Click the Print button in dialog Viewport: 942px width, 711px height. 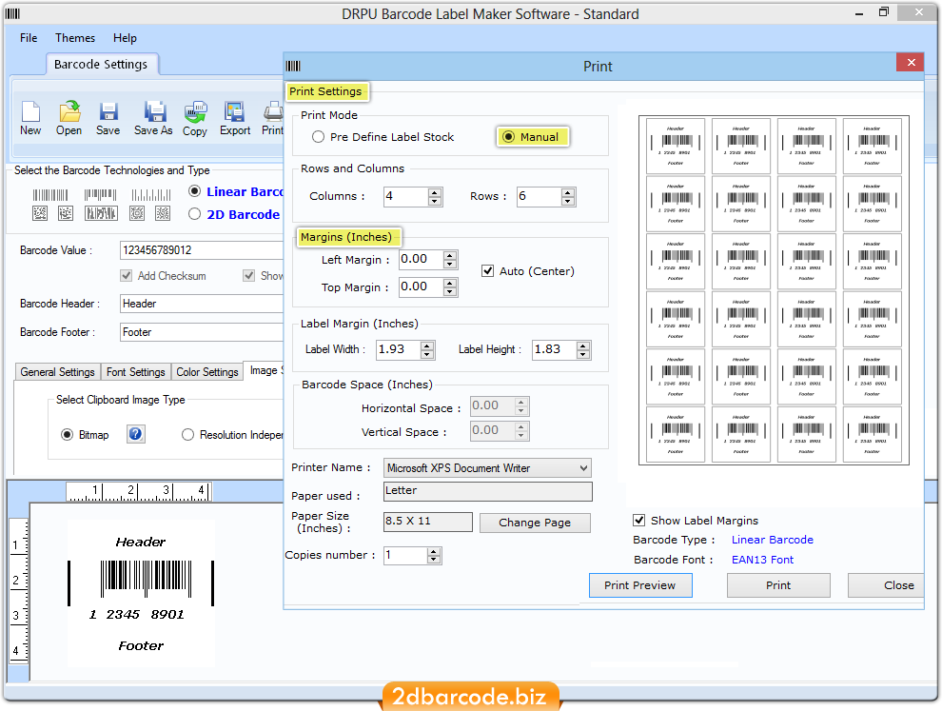[778, 585]
